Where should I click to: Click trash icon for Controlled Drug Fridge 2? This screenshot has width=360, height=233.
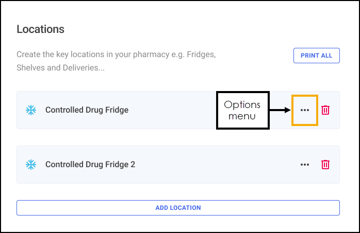[325, 165]
